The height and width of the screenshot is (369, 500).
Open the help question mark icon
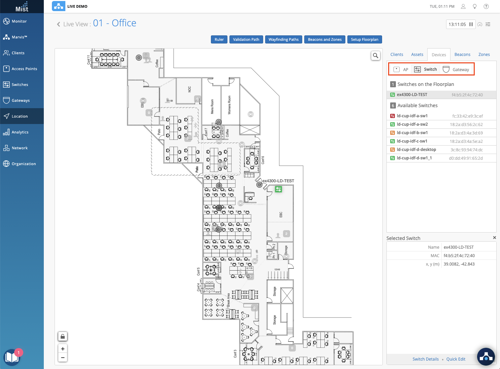[486, 6]
